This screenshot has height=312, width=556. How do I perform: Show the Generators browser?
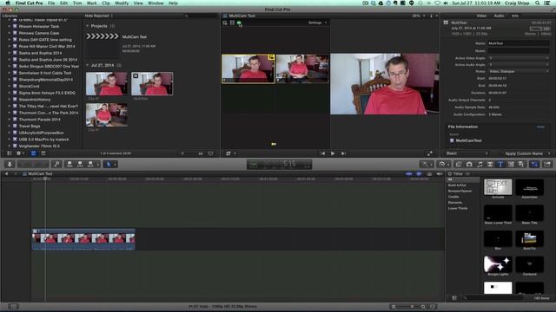pos(511,164)
